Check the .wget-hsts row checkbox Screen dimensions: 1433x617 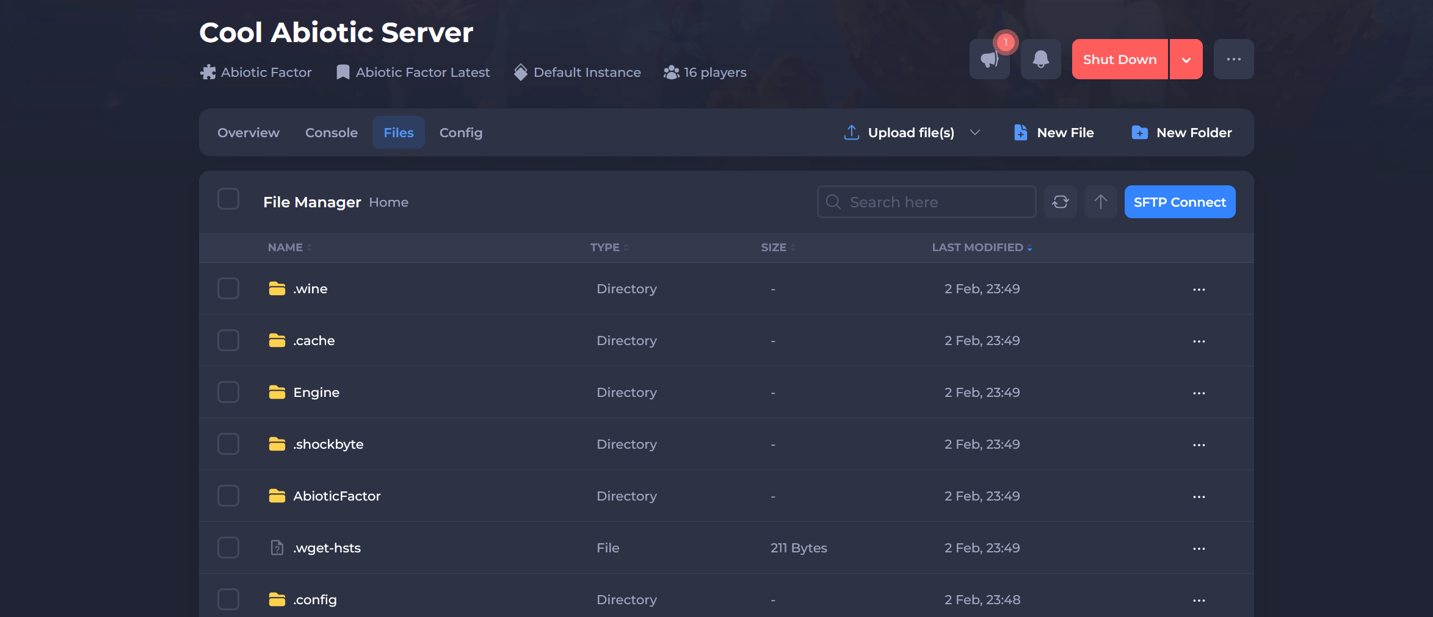coord(228,547)
